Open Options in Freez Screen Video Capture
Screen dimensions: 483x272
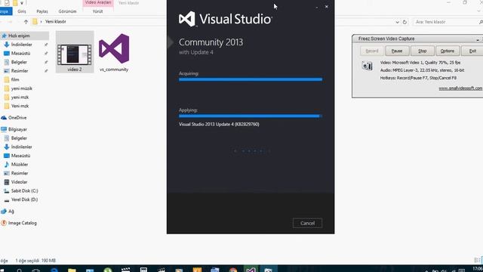tap(448, 51)
